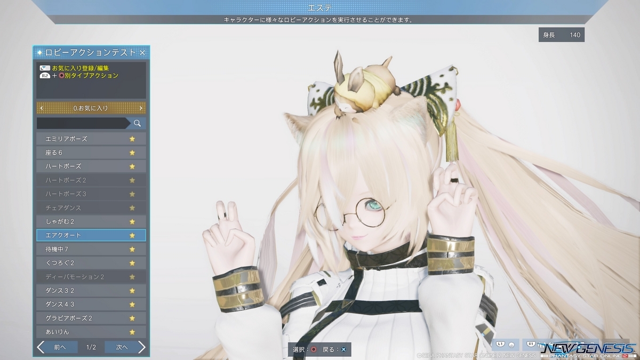Image resolution: width=640 pixels, height=360 pixels.
Task: Go to next category with right arrow
Action: [141, 108]
